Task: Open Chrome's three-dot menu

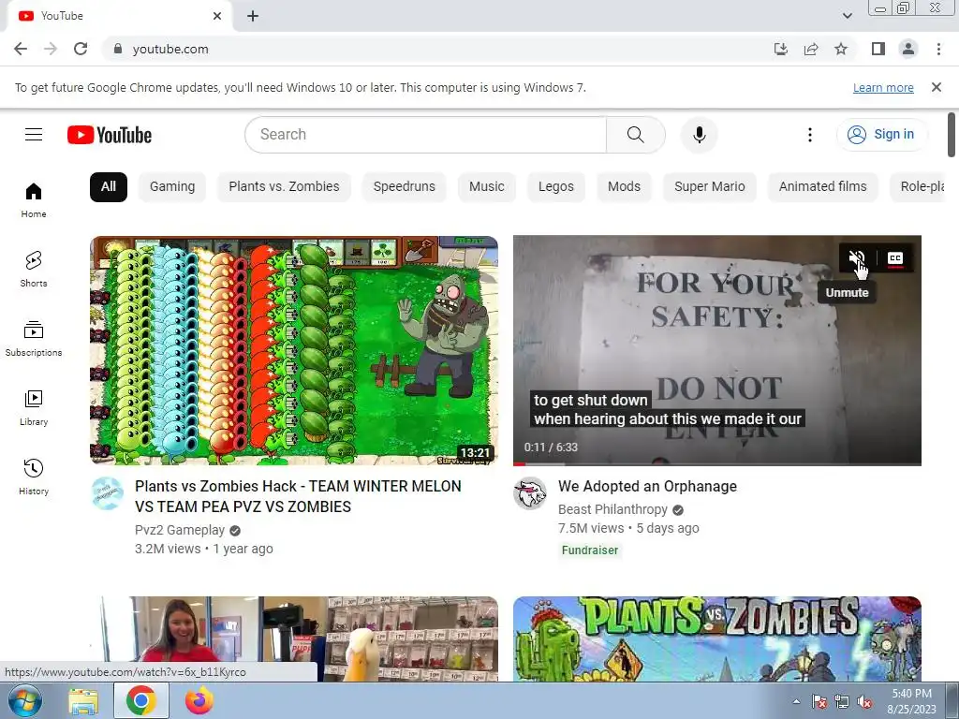Action: [x=938, y=49]
